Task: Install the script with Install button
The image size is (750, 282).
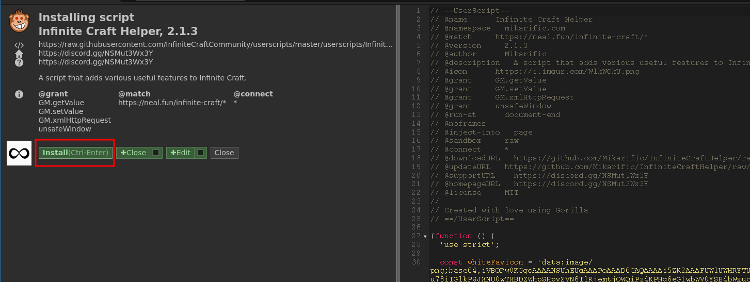Action: coord(75,153)
